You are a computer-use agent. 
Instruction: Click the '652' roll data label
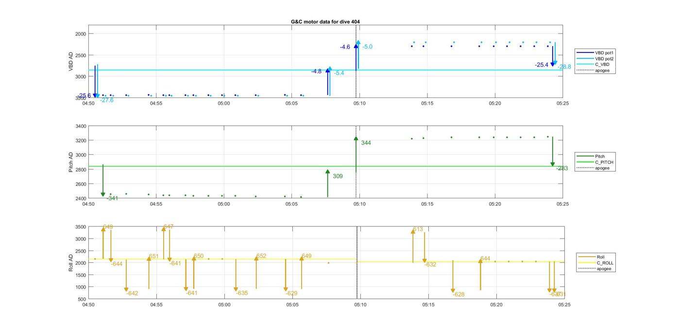[261, 256]
